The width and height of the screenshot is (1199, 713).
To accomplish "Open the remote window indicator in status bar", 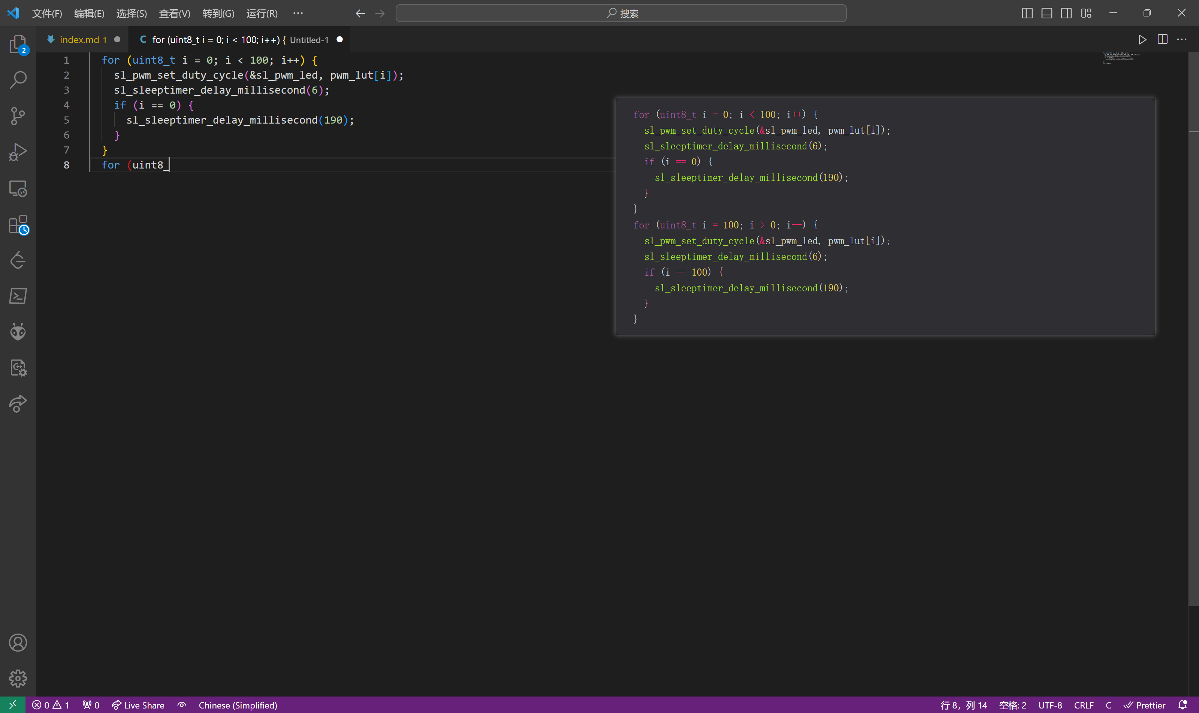I will coord(13,705).
